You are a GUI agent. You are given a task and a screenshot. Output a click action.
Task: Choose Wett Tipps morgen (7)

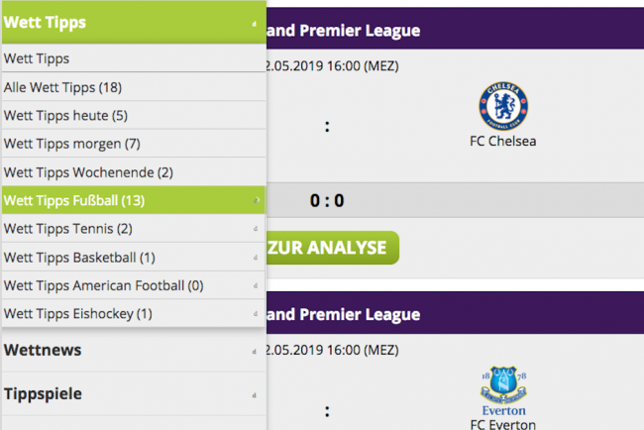pos(71,144)
